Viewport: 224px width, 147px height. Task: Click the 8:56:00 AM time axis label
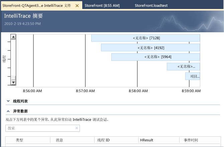tap(32, 91)
